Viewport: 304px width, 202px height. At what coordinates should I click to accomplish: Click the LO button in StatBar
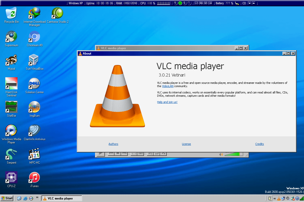coord(197,3)
